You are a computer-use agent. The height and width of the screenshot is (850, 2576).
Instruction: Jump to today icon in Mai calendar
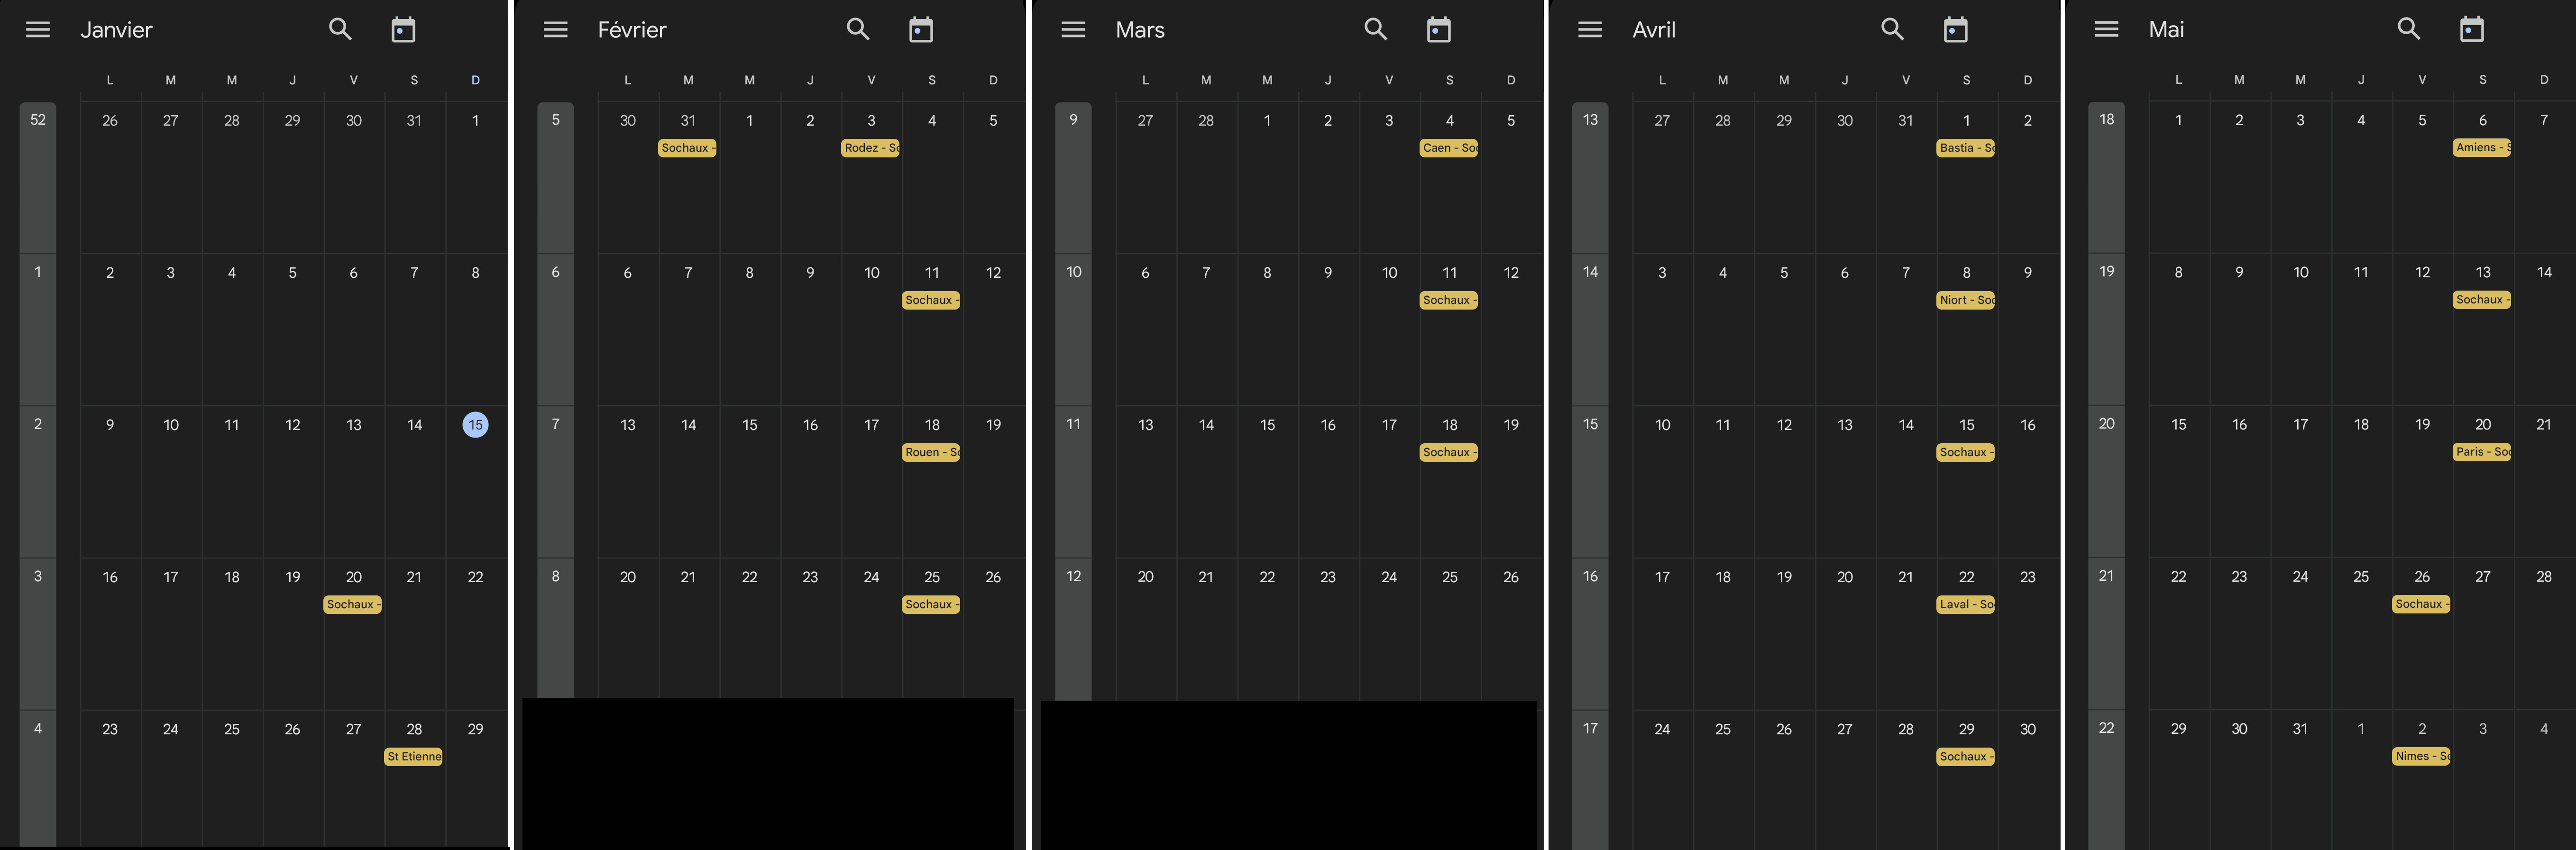click(x=2472, y=30)
